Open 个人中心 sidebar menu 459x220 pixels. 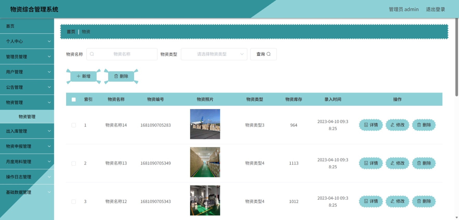coord(27,41)
